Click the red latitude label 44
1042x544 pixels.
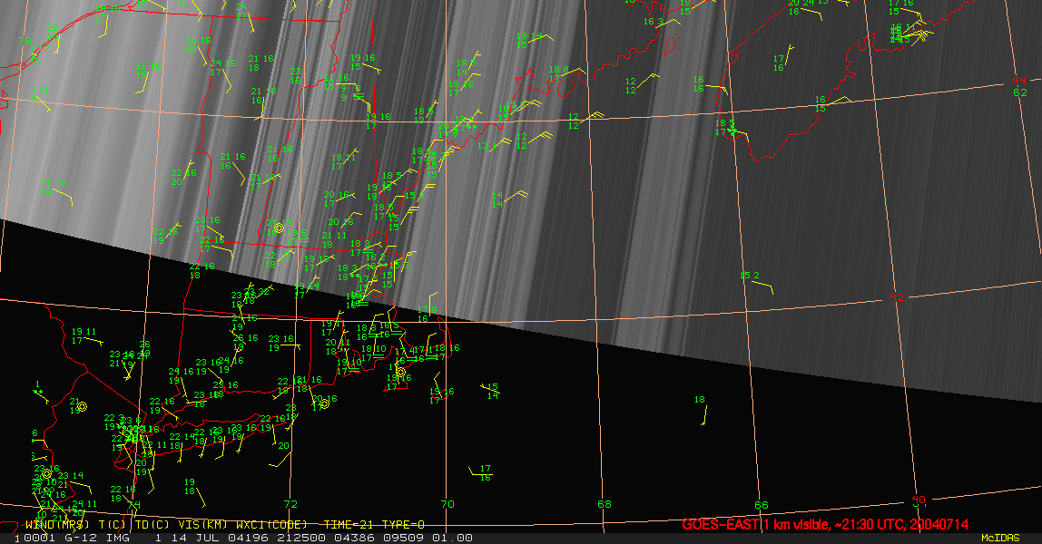1018,81
